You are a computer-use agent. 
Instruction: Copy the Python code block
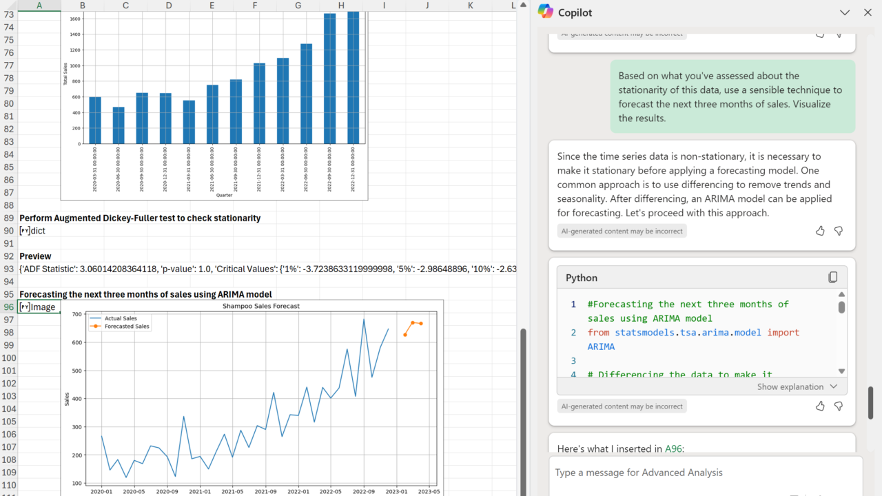[x=832, y=278]
